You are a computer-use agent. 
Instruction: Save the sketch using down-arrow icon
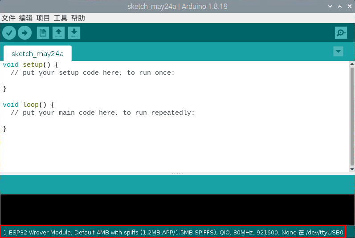(74, 32)
